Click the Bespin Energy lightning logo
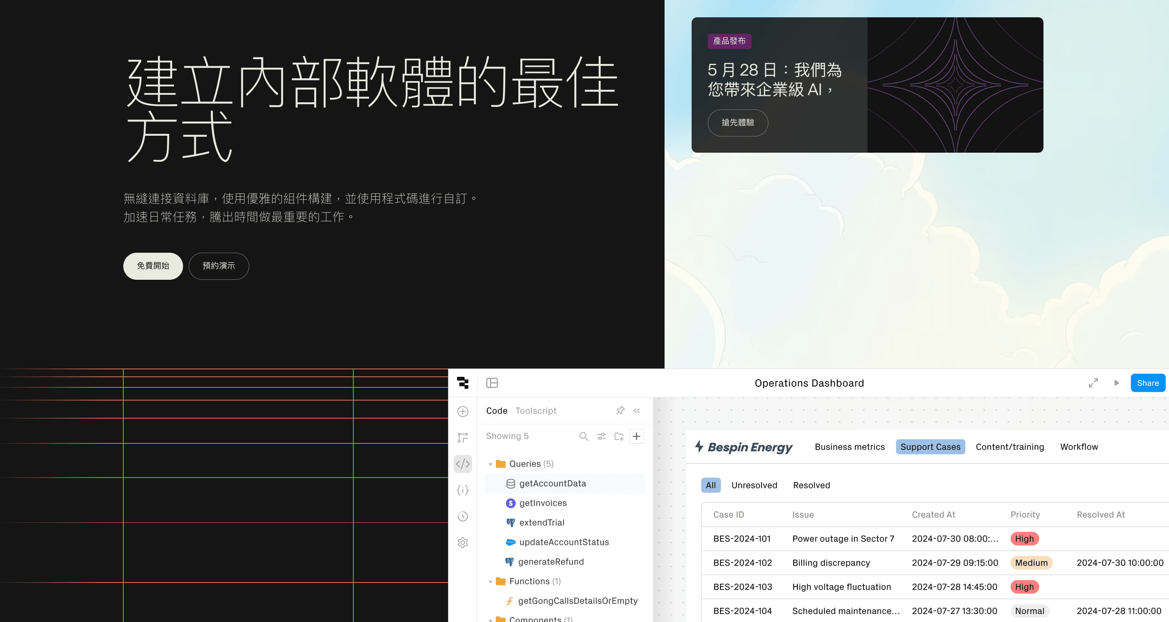The height and width of the screenshot is (622, 1169). click(x=699, y=446)
